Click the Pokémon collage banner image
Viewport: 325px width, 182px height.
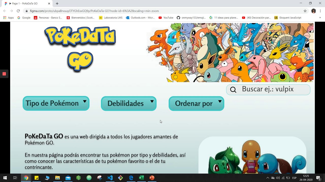tap(230, 53)
